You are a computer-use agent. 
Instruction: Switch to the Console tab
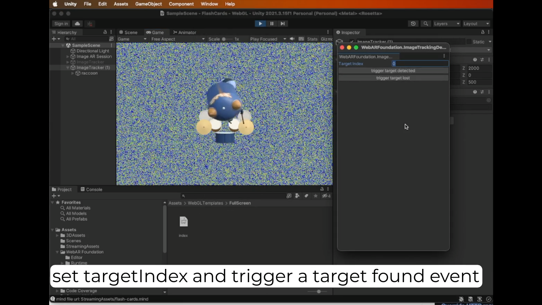(x=91, y=189)
